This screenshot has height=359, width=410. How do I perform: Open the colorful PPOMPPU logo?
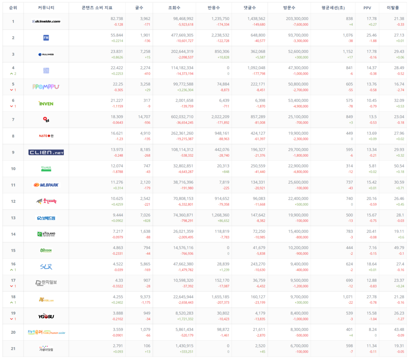[46, 87]
